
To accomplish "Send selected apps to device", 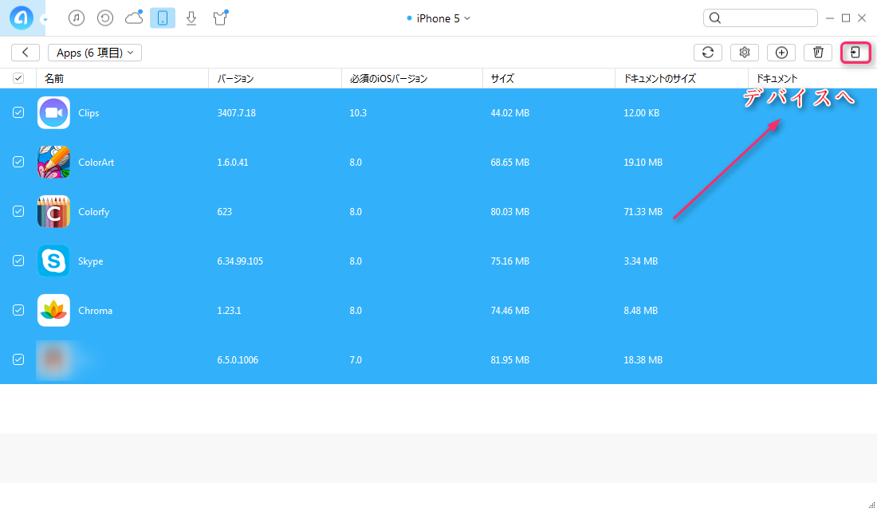I will 855,53.
